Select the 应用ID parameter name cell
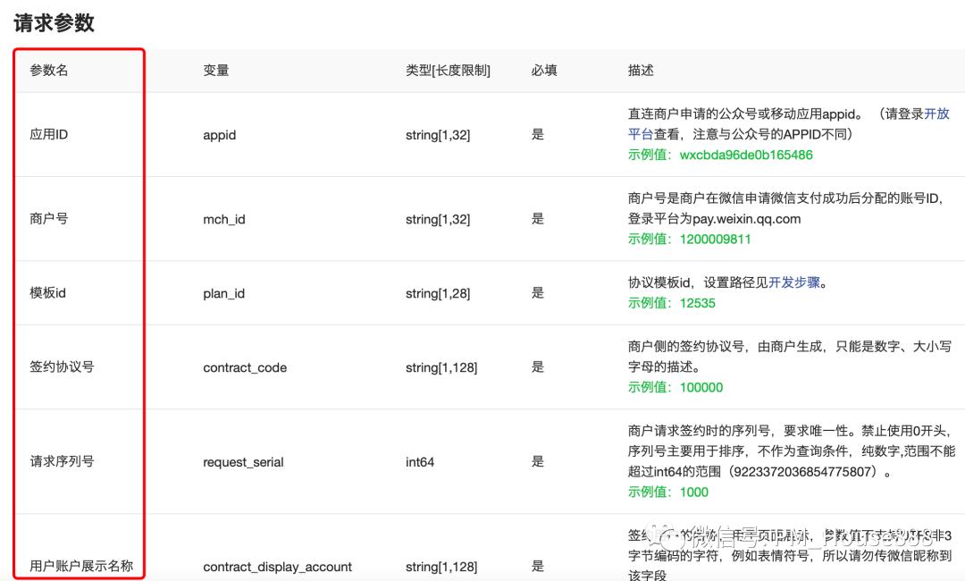This screenshot has height=581, width=965. click(x=48, y=134)
